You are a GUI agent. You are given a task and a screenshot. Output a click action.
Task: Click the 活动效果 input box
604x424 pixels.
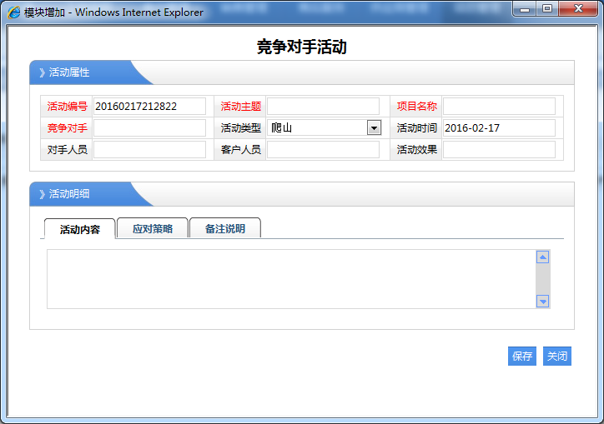[x=499, y=149]
